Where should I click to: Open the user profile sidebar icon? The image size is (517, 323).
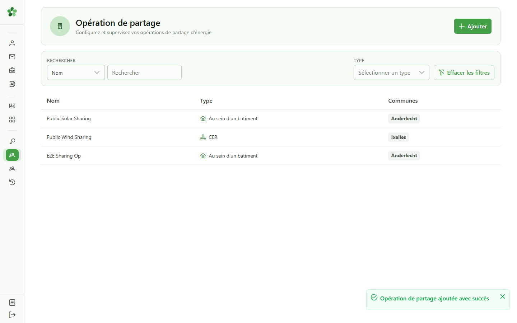point(12,43)
